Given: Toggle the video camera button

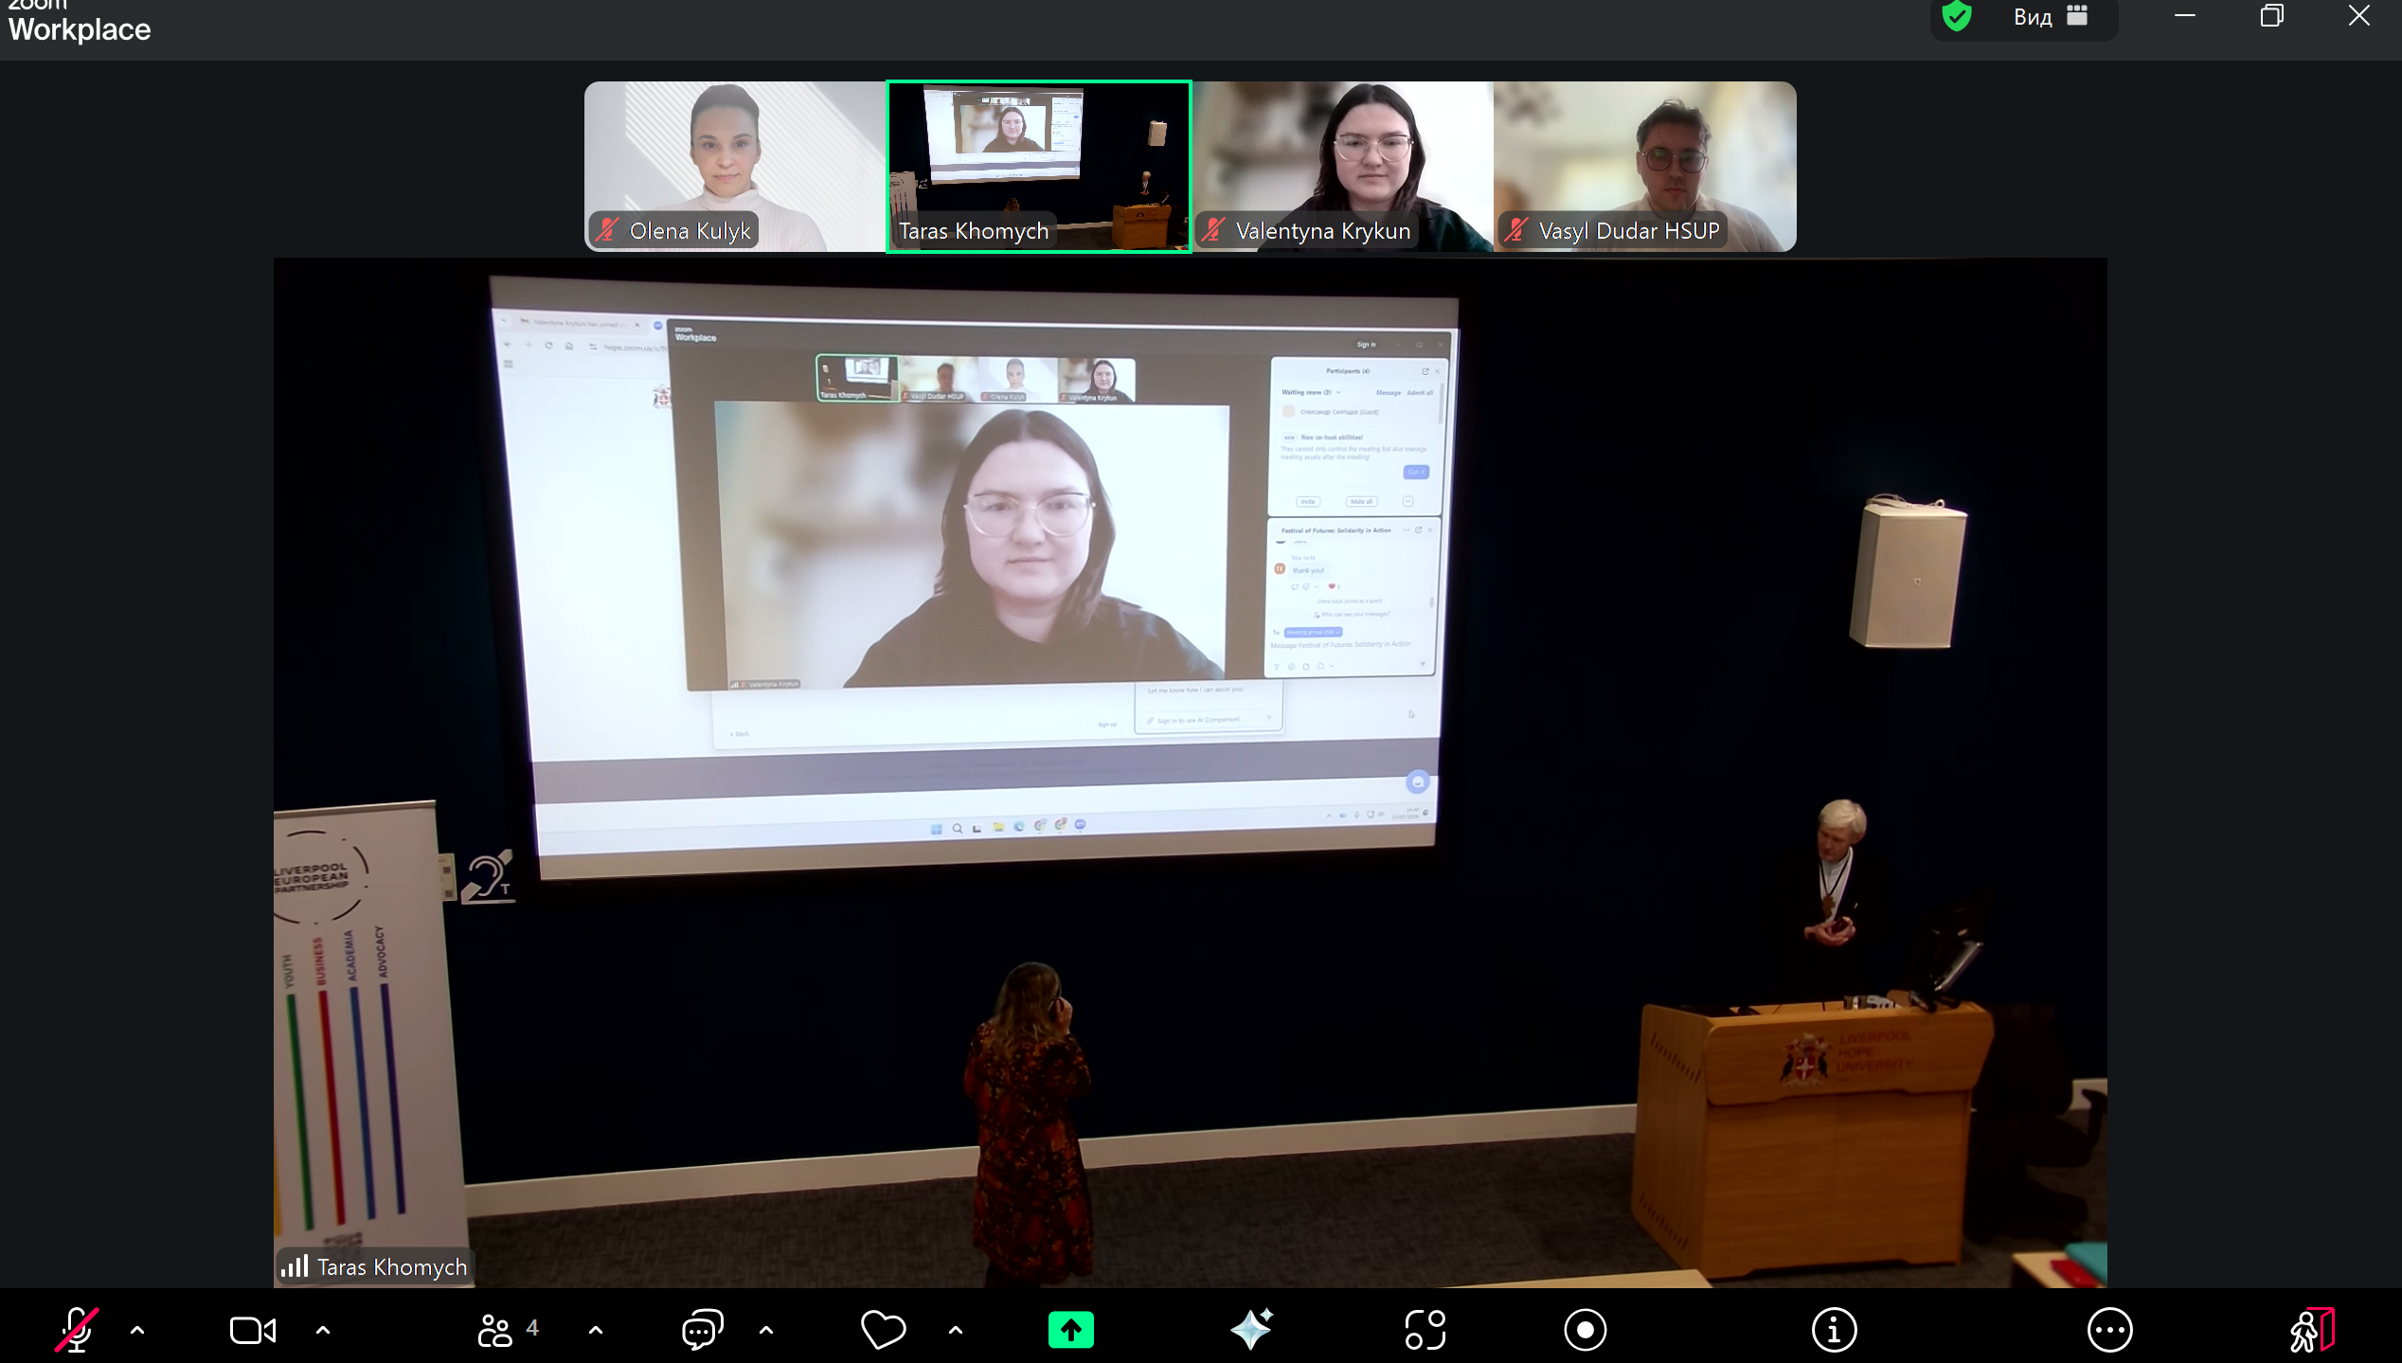Looking at the screenshot, I should click(x=253, y=1330).
